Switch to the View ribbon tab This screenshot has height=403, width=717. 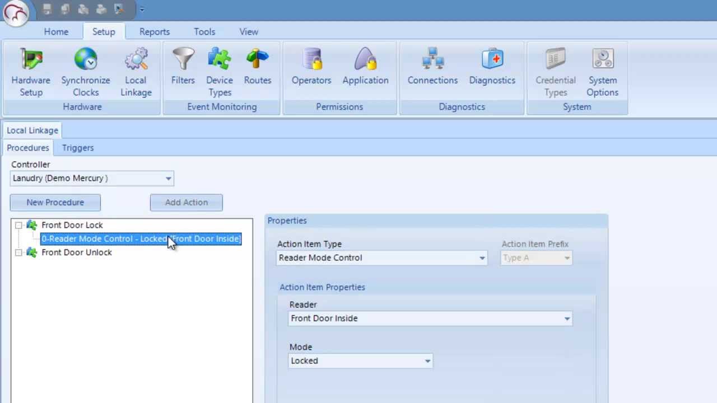(249, 32)
